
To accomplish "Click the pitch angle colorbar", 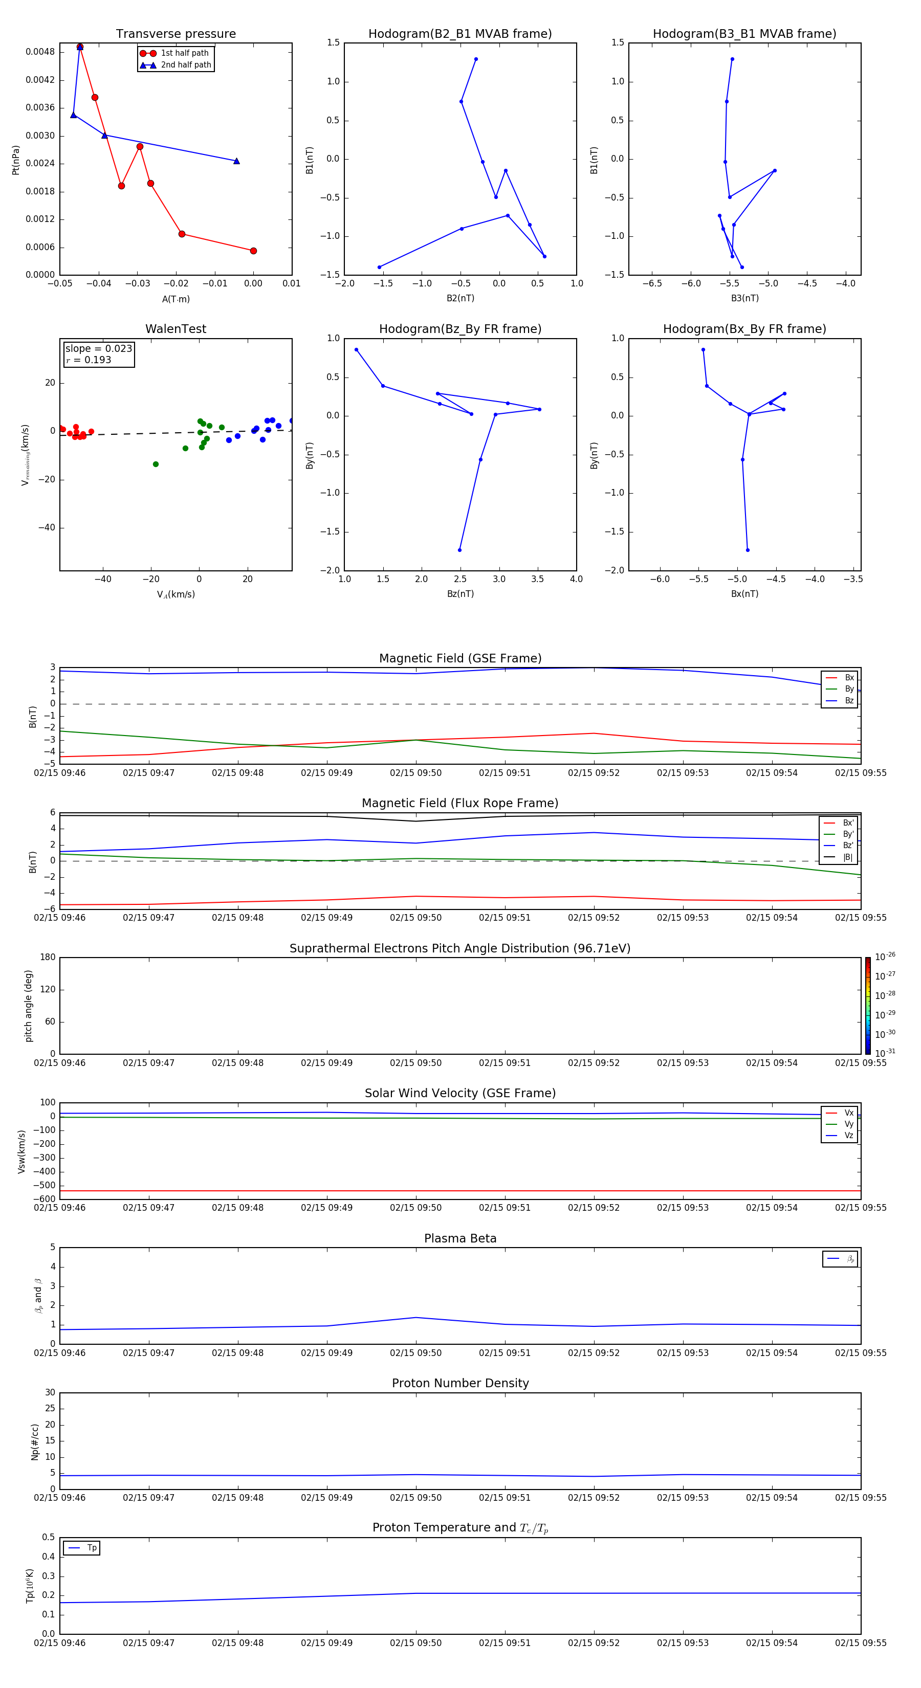I will click(868, 1005).
